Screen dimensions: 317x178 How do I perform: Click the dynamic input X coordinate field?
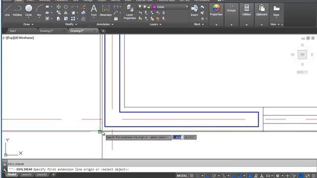pos(177,137)
